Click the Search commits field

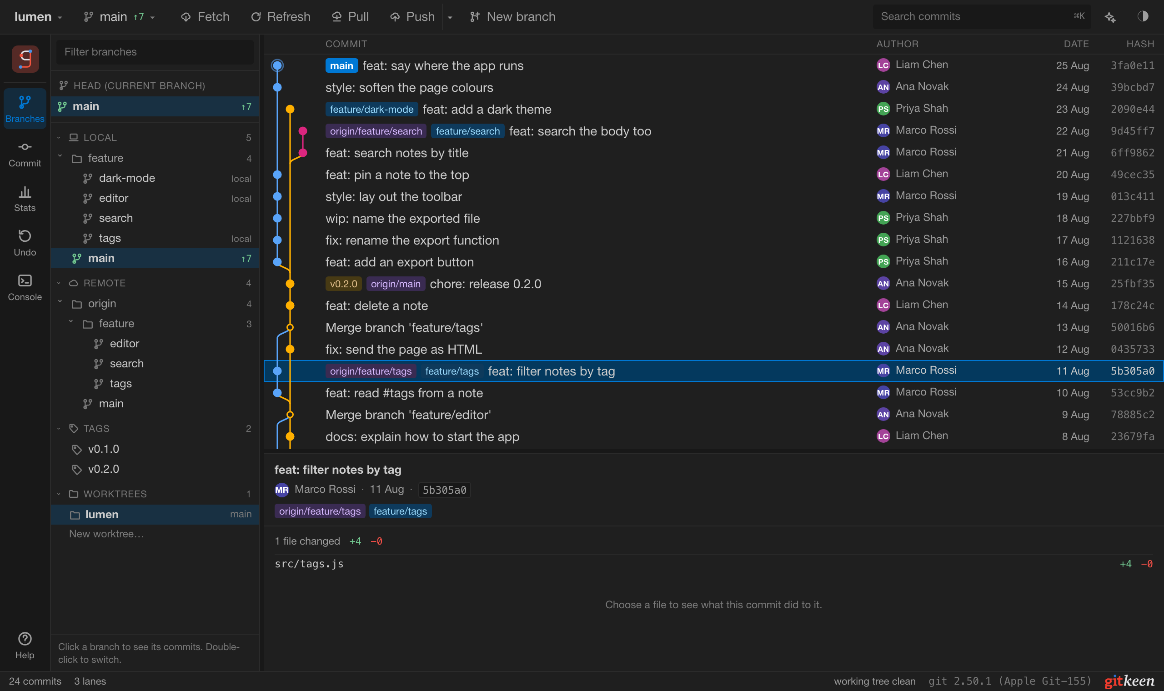[x=982, y=17]
